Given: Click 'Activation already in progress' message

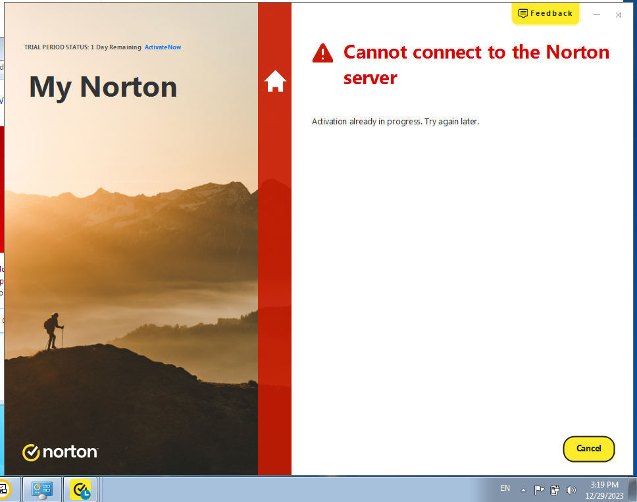Looking at the screenshot, I should click(395, 122).
